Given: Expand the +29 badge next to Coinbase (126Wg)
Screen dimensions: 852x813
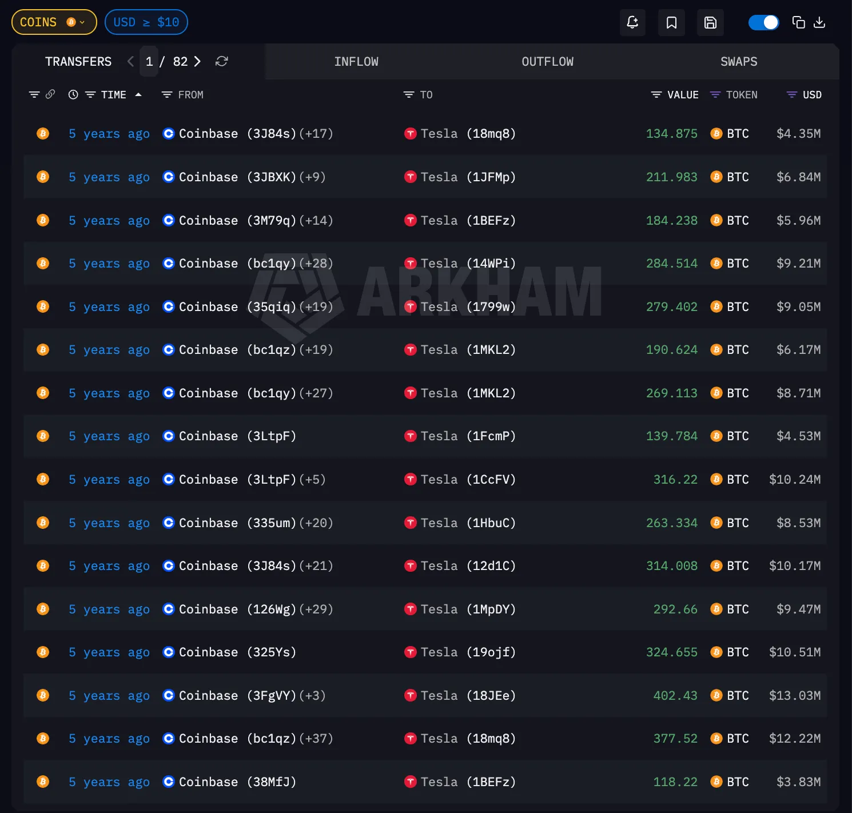Looking at the screenshot, I should point(316,609).
